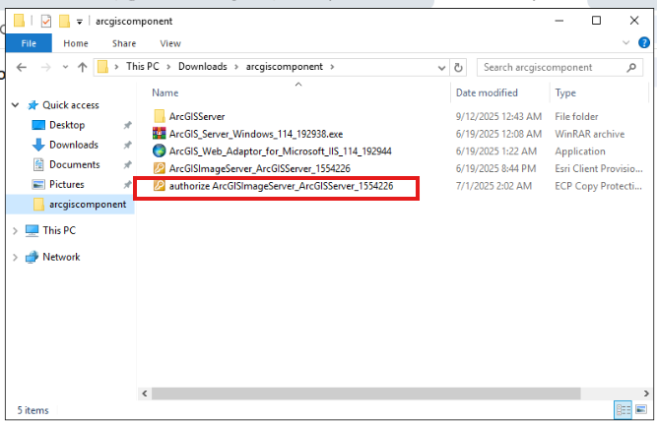
Task: Unpin Desktop using its pin icon
Action: [x=127, y=125]
